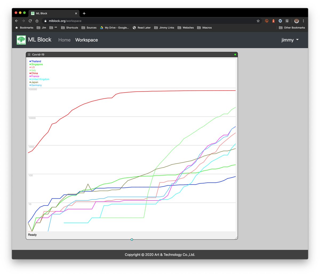Click the panel resize grip corner

[236, 238]
